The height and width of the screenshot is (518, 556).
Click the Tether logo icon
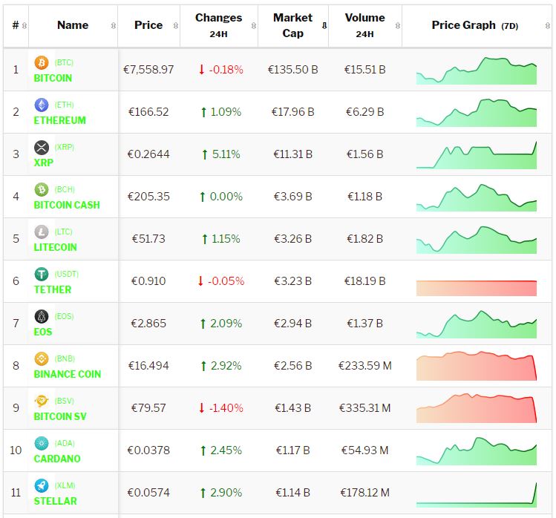click(x=42, y=275)
